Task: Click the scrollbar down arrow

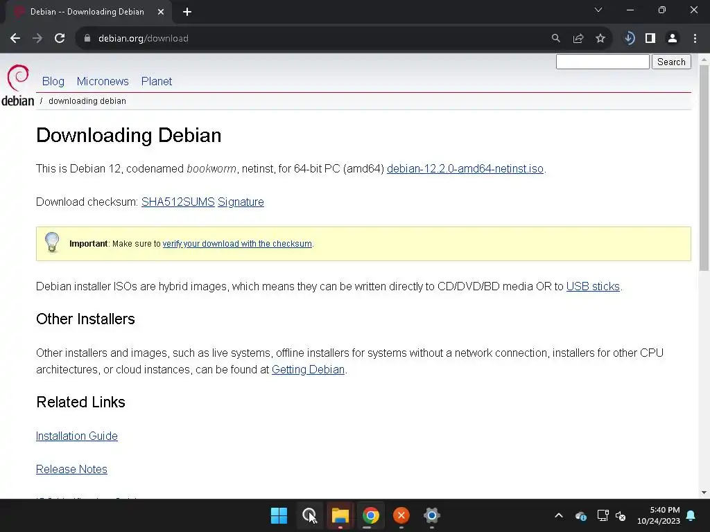Action: (x=704, y=493)
